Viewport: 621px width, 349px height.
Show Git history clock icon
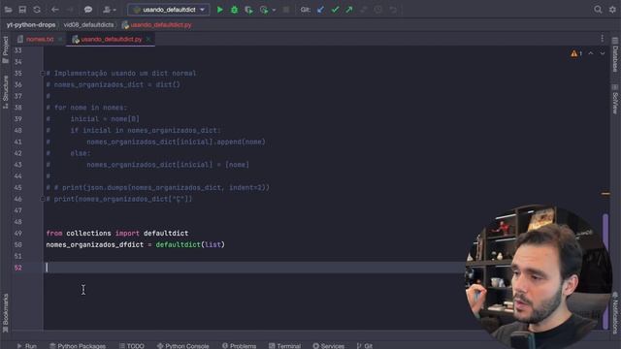pos(378,10)
